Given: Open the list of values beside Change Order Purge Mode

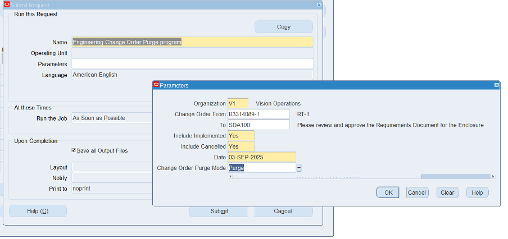Looking at the screenshot, I should (300, 168).
